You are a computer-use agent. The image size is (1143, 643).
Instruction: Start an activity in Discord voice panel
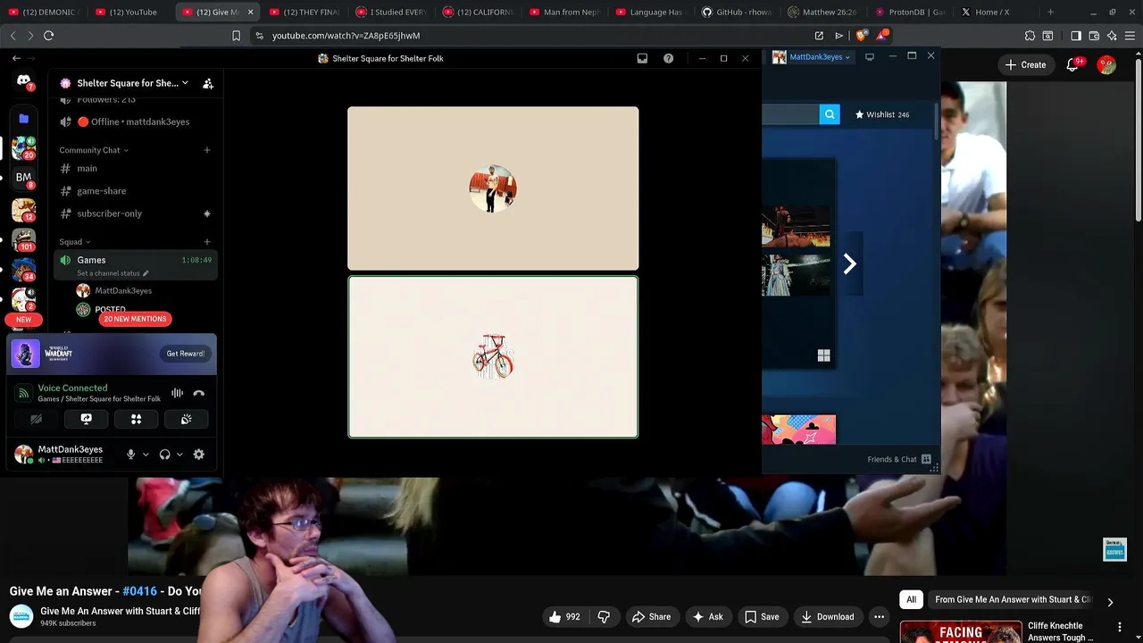coord(136,419)
